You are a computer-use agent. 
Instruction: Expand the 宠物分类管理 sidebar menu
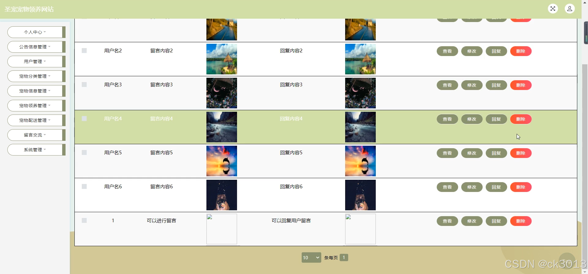[x=36, y=76]
